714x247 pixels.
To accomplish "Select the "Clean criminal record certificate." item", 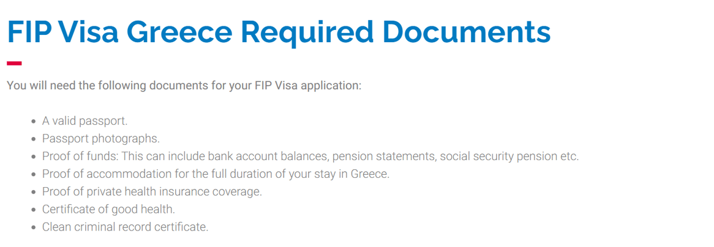I will (125, 227).
